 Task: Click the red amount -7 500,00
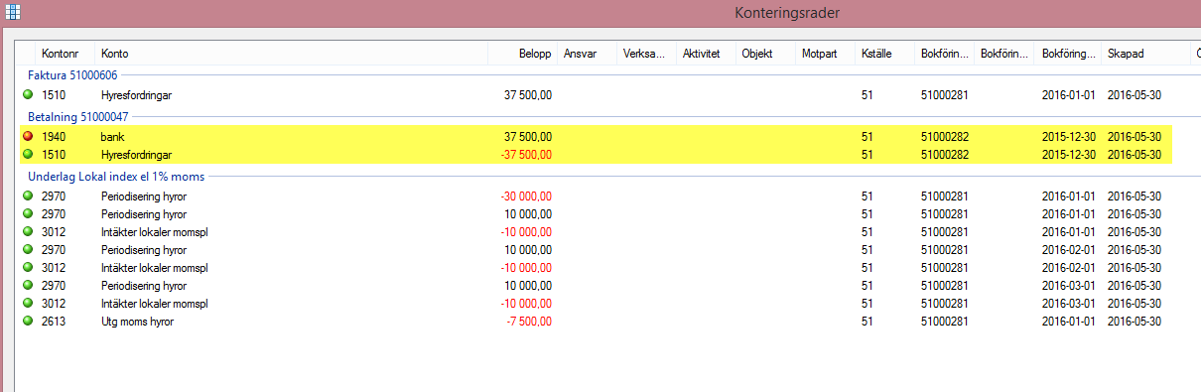(530, 322)
